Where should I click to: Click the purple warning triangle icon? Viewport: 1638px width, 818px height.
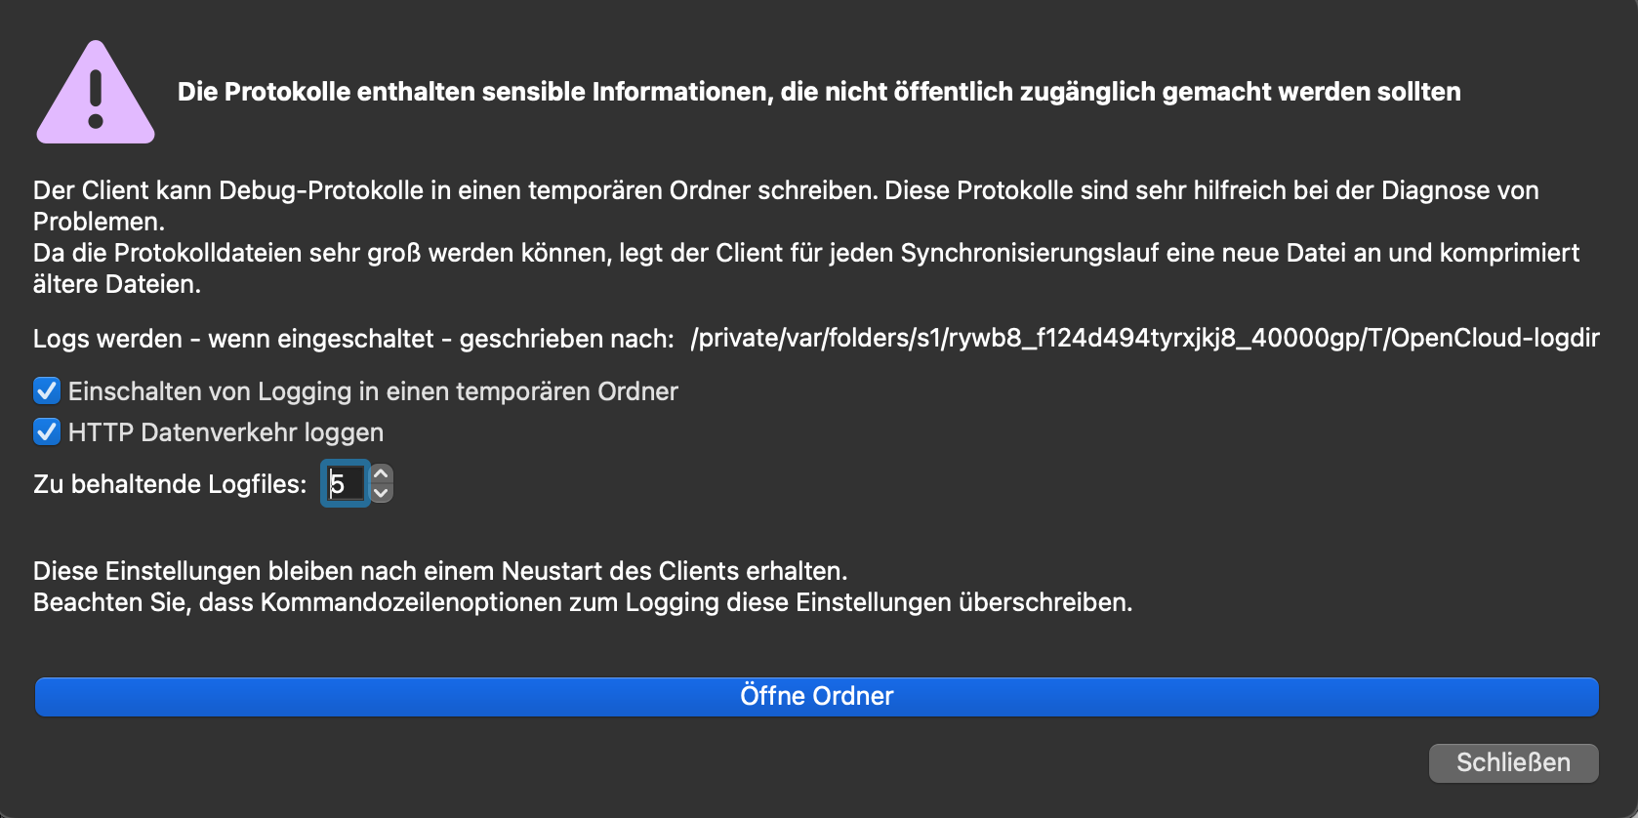pos(96,93)
